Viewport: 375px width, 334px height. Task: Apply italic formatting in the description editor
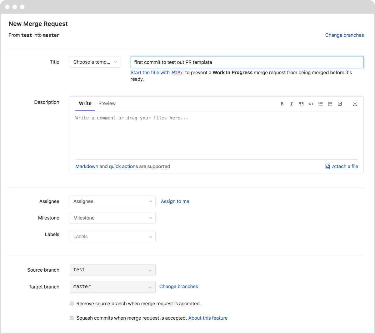[x=292, y=104]
